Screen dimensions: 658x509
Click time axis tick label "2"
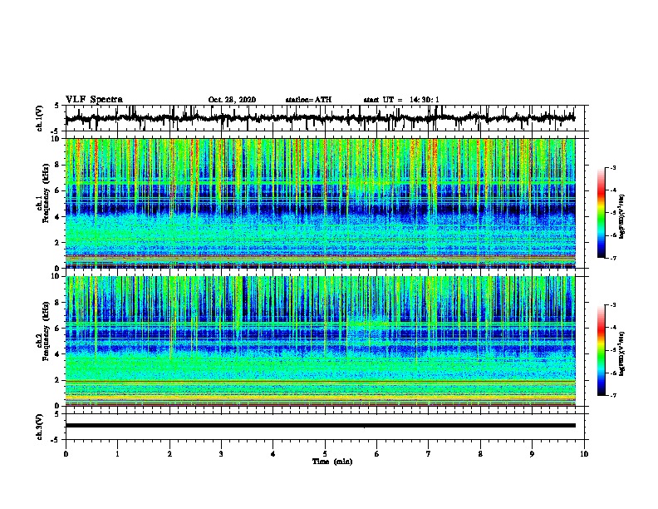tap(169, 454)
